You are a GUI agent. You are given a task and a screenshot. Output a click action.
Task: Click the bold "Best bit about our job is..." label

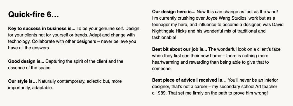click(180, 49)
